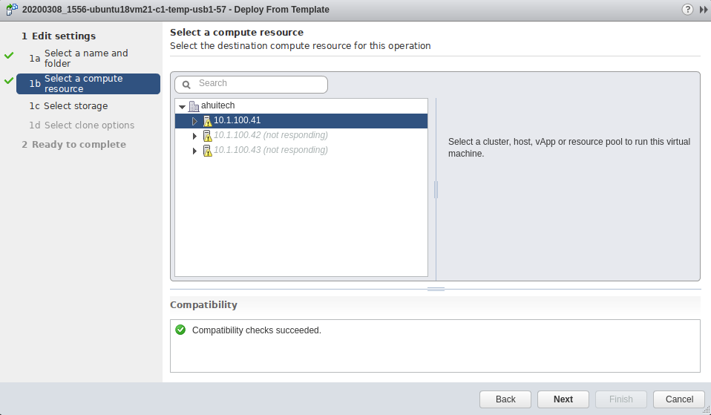Expand the 10.1.100.41 host node
The height and width of the screenshot is (415, 711).
(195, 121)
